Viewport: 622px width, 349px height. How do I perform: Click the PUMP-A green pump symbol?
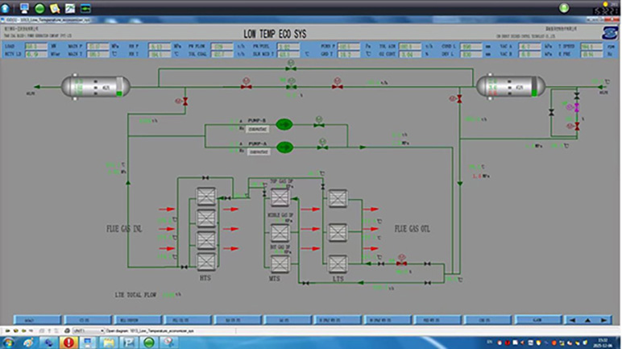pyautogui.click(x=284, y=147)
